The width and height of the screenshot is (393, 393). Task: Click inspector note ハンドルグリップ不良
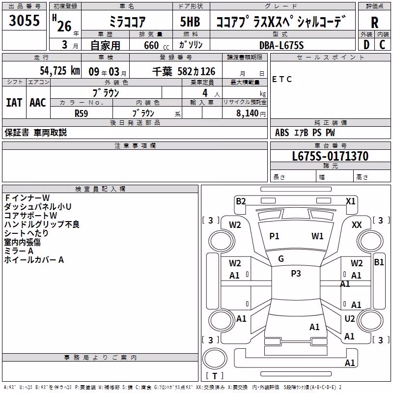[42, 225]
